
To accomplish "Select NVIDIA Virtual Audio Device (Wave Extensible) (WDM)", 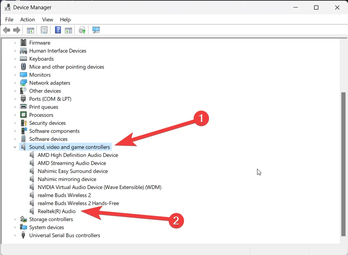I will tap(99, 187).
